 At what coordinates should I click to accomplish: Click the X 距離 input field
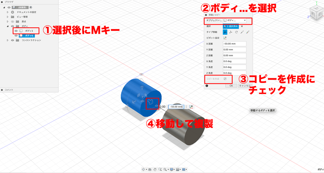coord(234,44)
